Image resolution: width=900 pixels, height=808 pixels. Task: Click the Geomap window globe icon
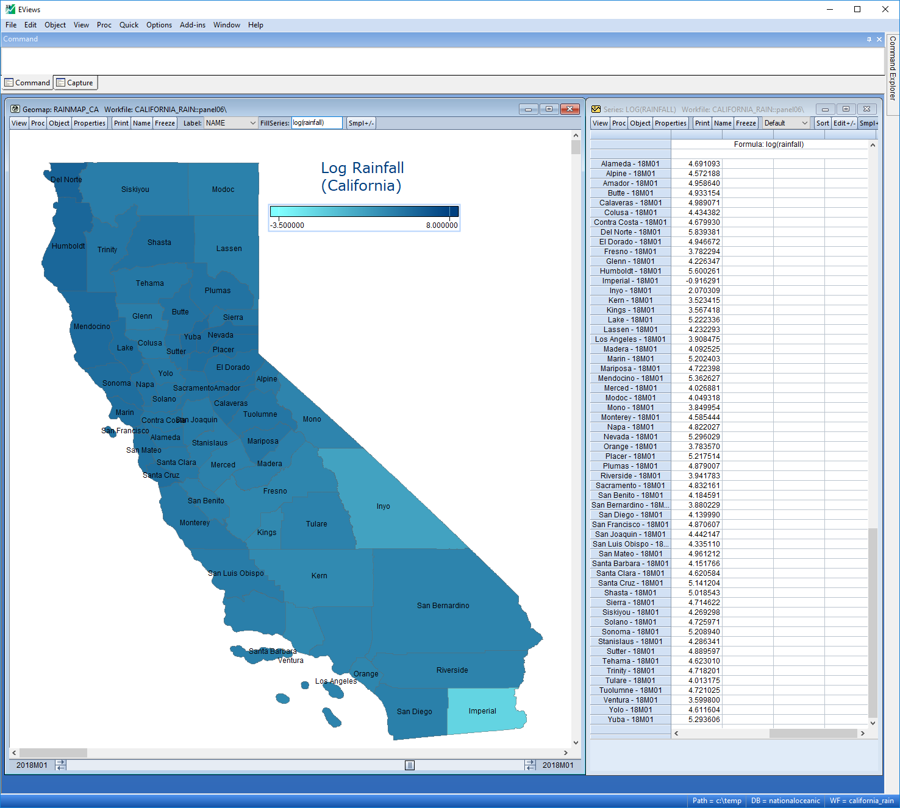pos(16,109)
